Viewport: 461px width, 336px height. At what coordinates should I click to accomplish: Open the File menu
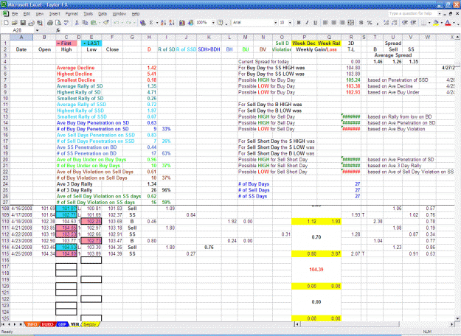[15, 14]
